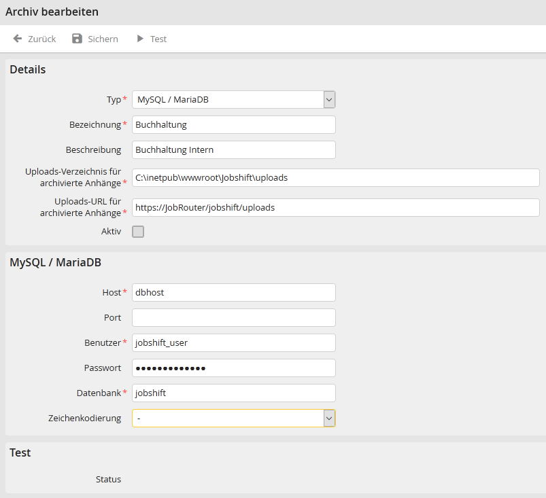The height and width of the screenshot is (498, 546).
Task: Enable the Aktiv checkbox
Action: point(138,232)
